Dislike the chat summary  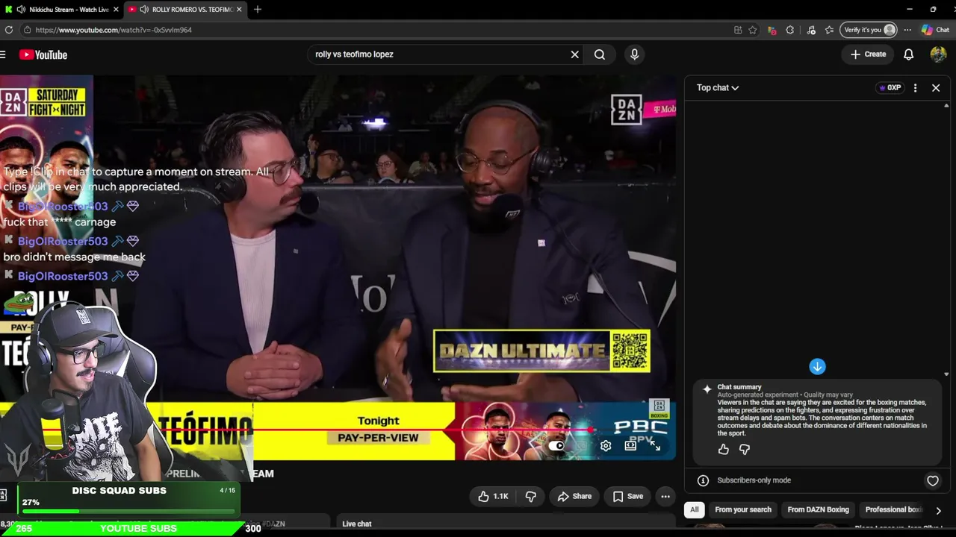[744, 449]
